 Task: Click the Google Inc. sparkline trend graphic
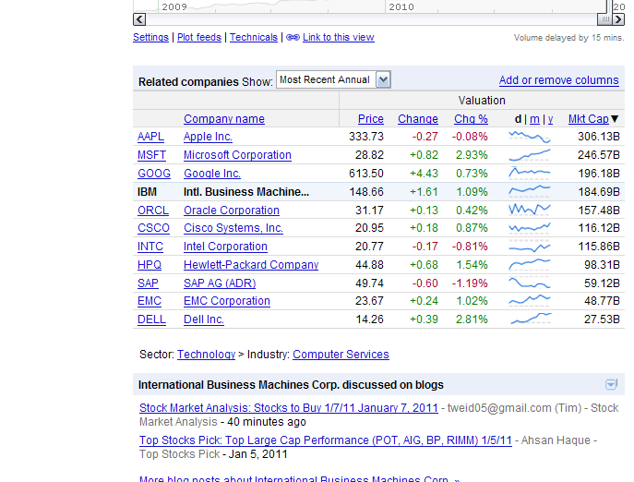coord(531,174)
